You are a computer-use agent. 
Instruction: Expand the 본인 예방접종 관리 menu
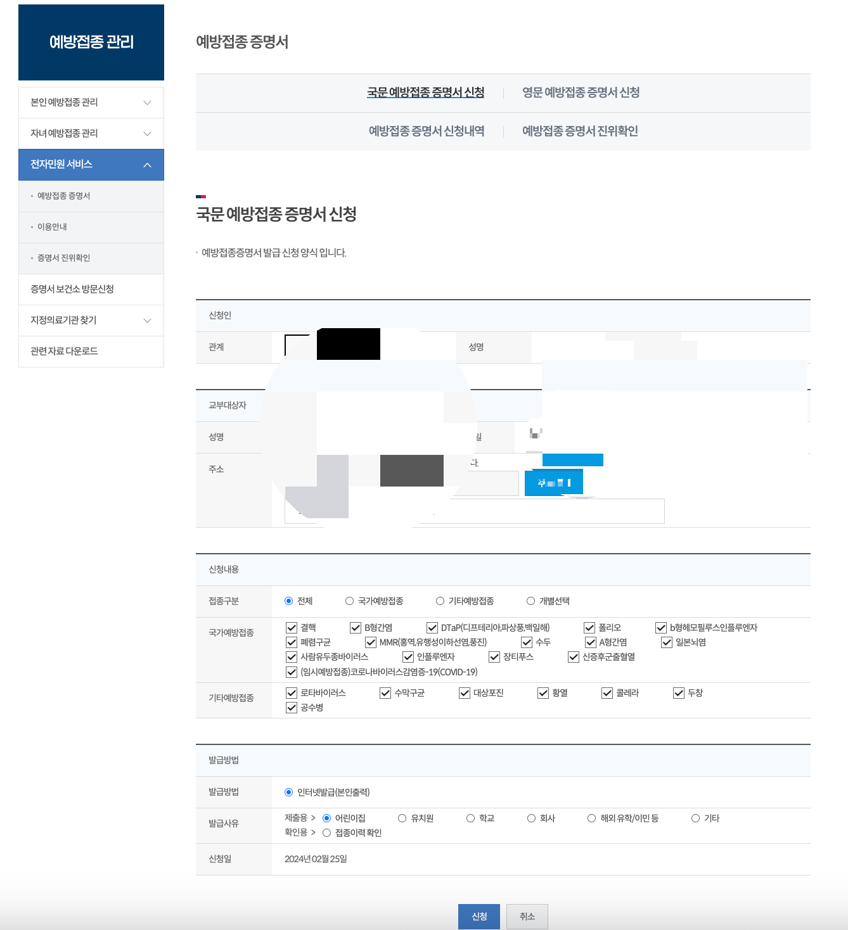[91, 102]
